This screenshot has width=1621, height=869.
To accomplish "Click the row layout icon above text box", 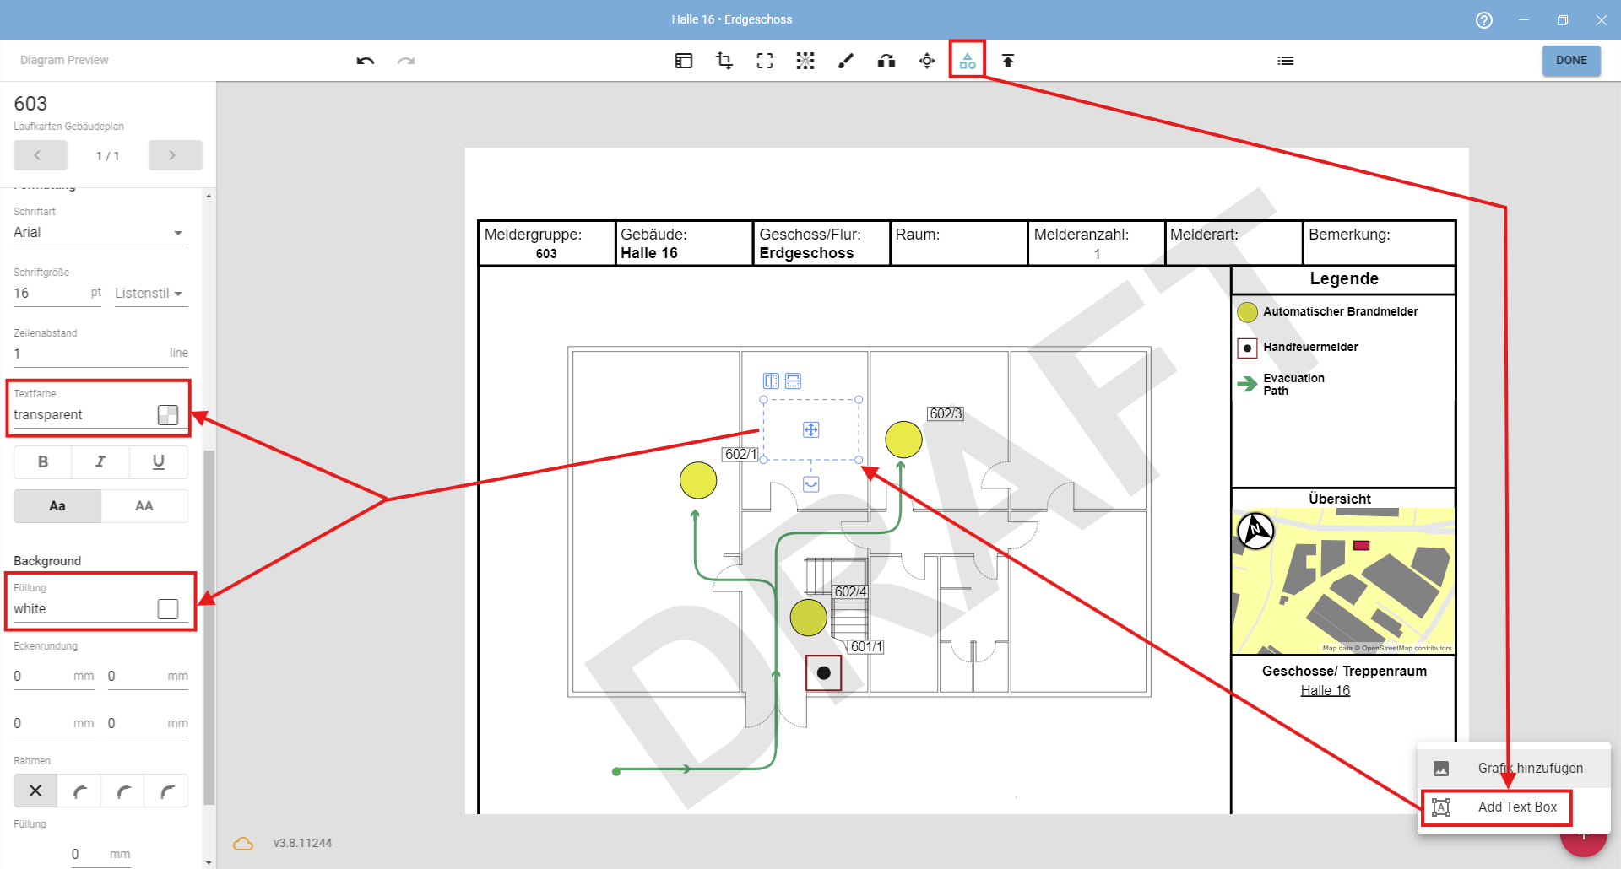I will pos(793,381).
